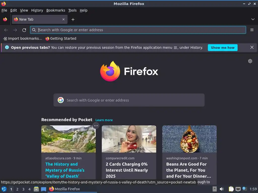Image resolution: width=258 pixels, height=193 pixels.
Task: Click the show desktop taskbar icon
Action: click(x=44, y=189)
